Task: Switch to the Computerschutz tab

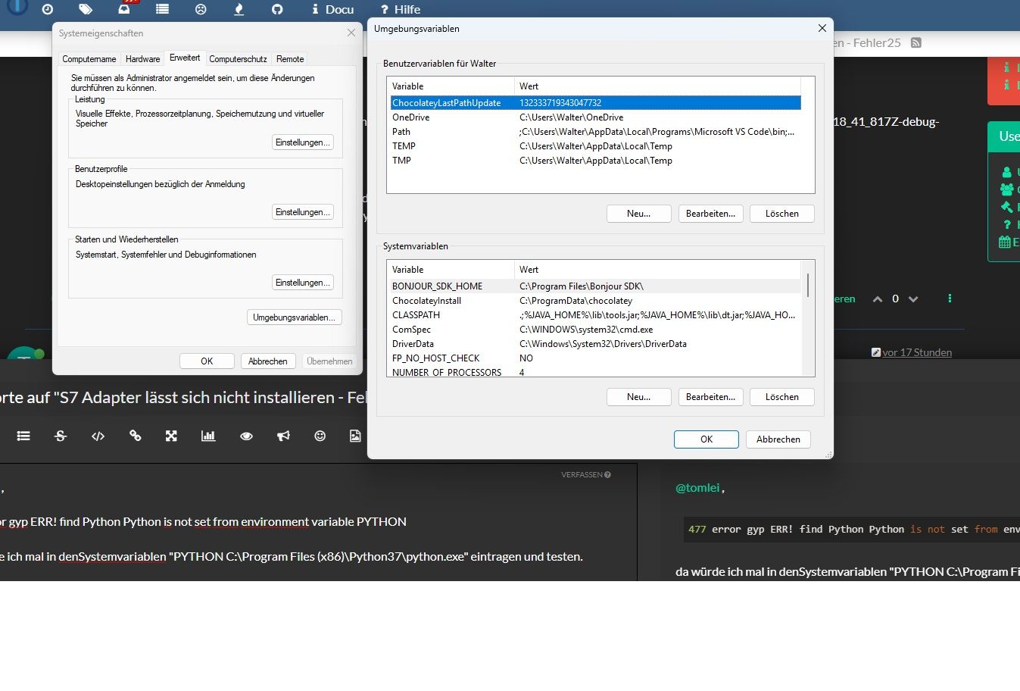Action: coord(238,59)
